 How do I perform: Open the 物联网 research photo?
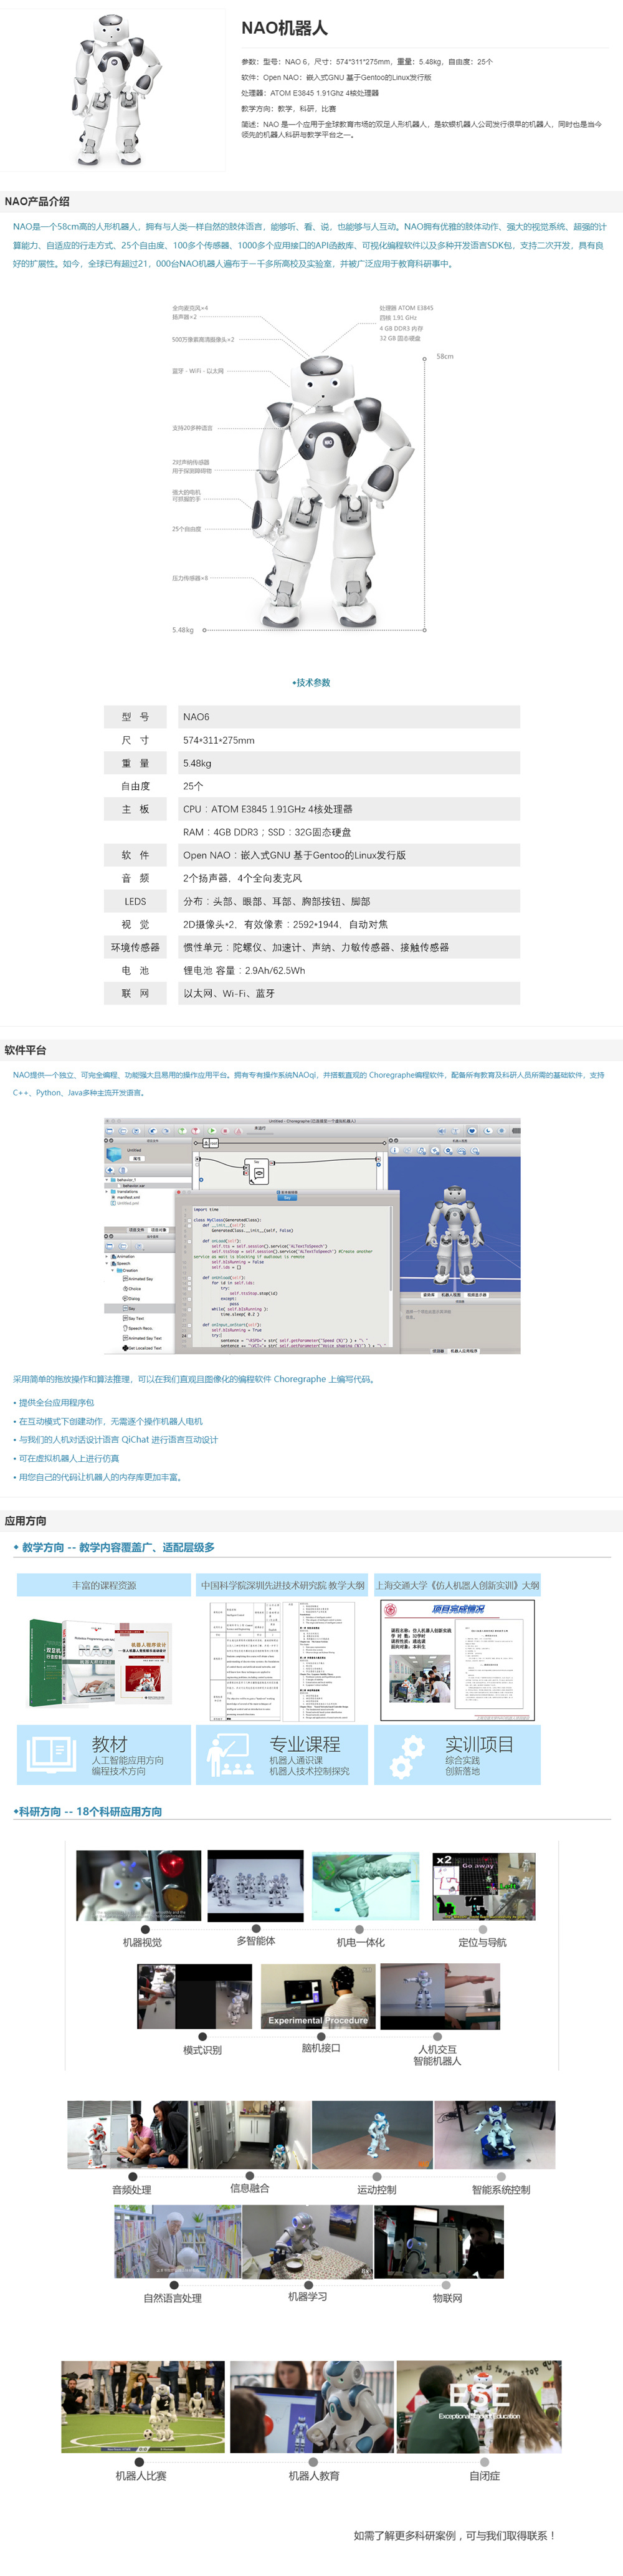coord(439,2242)
